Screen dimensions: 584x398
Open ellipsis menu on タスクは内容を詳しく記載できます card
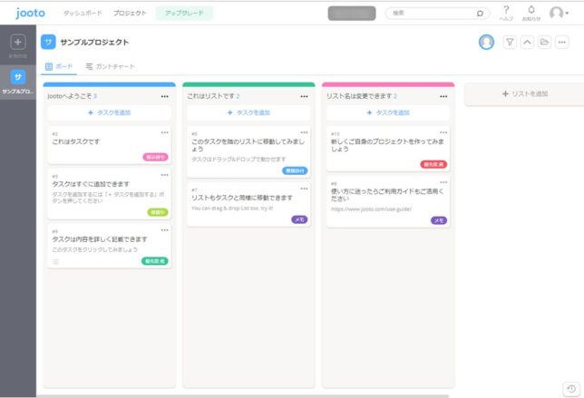(165, 230)
